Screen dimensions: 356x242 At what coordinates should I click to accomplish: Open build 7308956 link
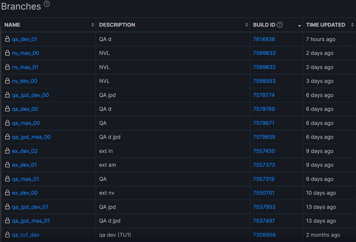264,235
